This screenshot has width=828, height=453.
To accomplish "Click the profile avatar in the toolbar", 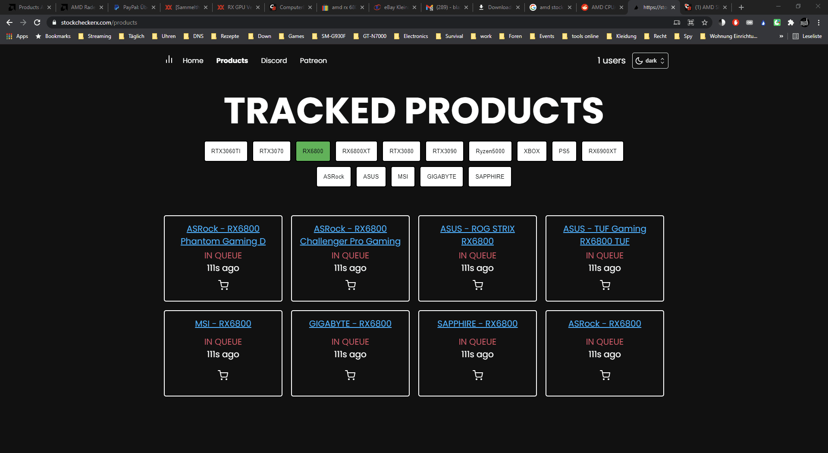I will [804, 22].
